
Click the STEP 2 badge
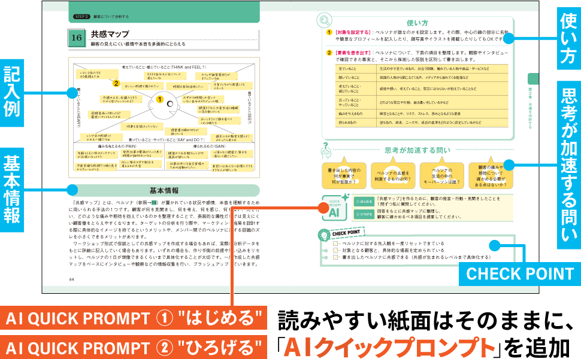81,17
